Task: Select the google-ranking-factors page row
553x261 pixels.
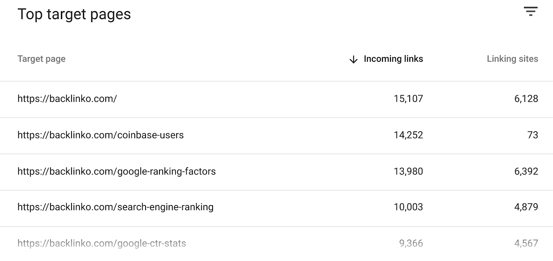Action: point(116,172)
